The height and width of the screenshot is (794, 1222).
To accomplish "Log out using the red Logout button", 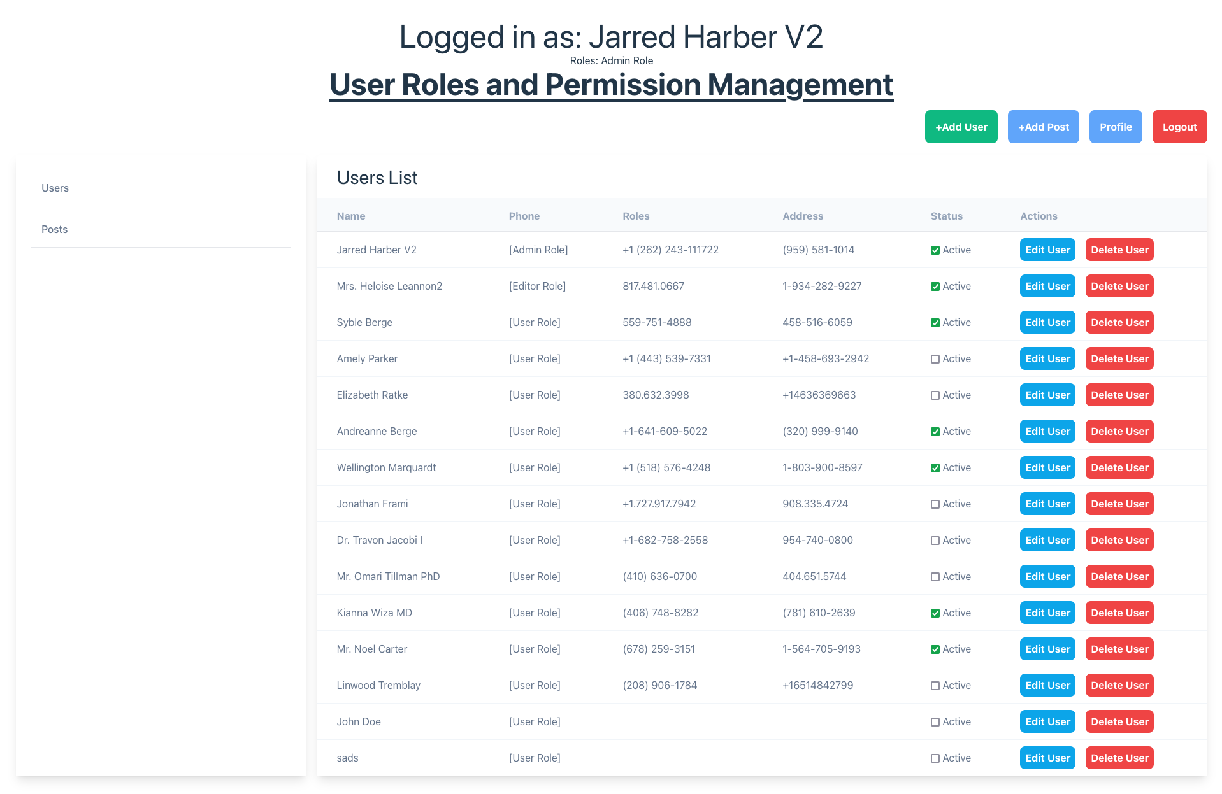I will tap(1179, 127).
